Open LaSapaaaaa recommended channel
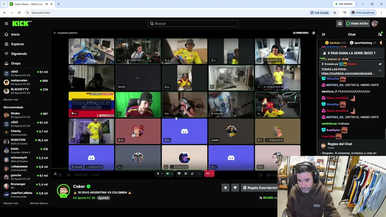This screenshot has width=386, height=217. pos(26,168)
